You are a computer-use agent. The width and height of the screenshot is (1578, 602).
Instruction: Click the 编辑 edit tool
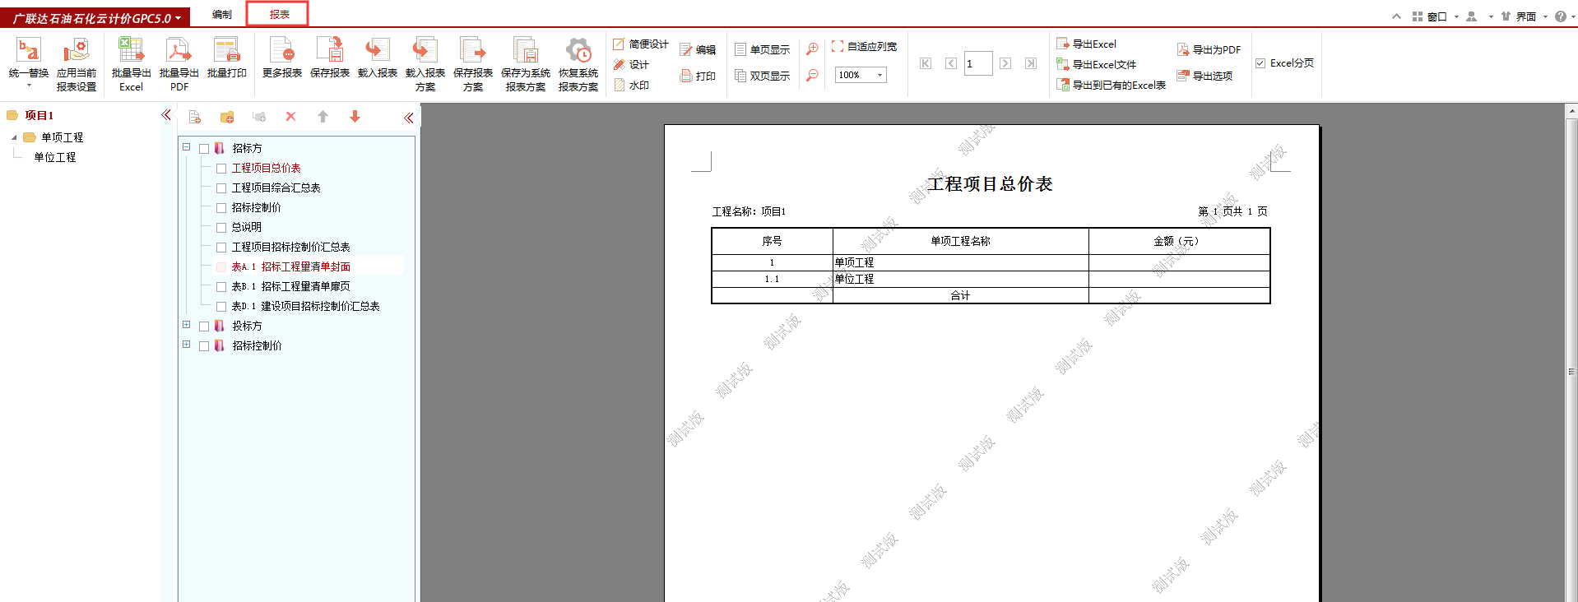click(x=698, y=50)
